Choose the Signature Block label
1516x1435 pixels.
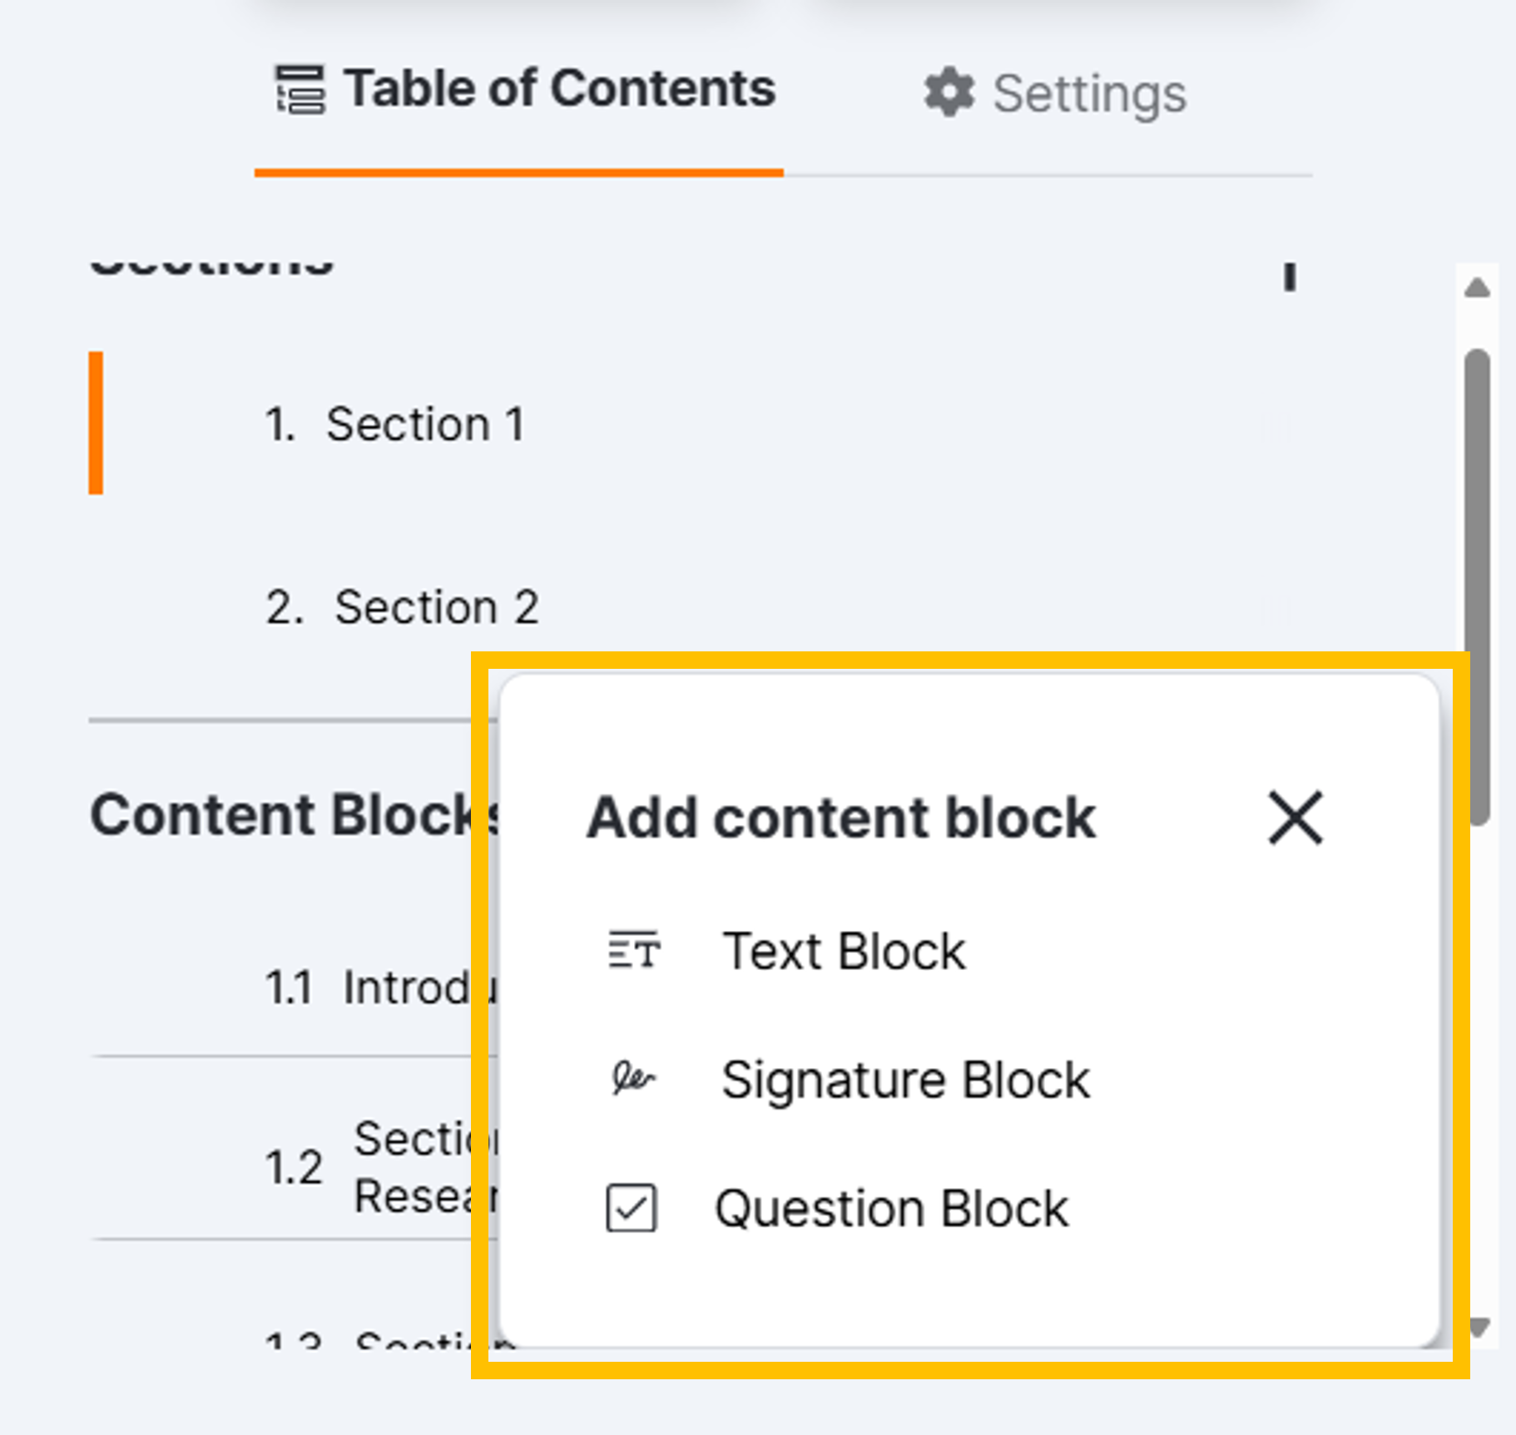tap(905, 1080)
